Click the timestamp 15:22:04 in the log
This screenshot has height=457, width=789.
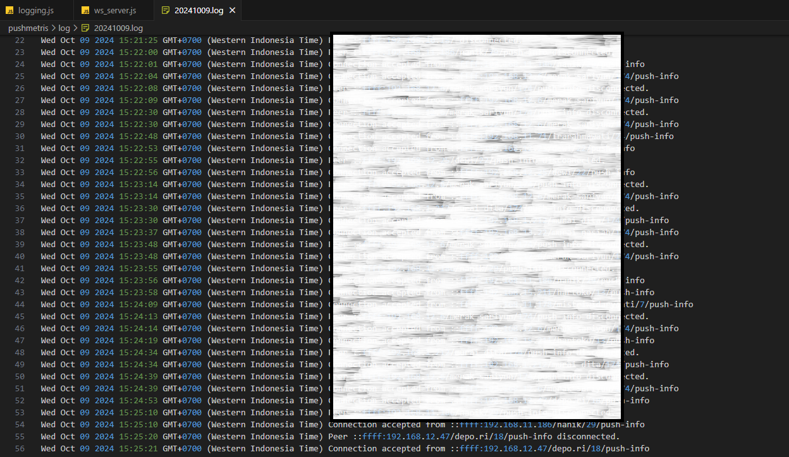point(138,76)
